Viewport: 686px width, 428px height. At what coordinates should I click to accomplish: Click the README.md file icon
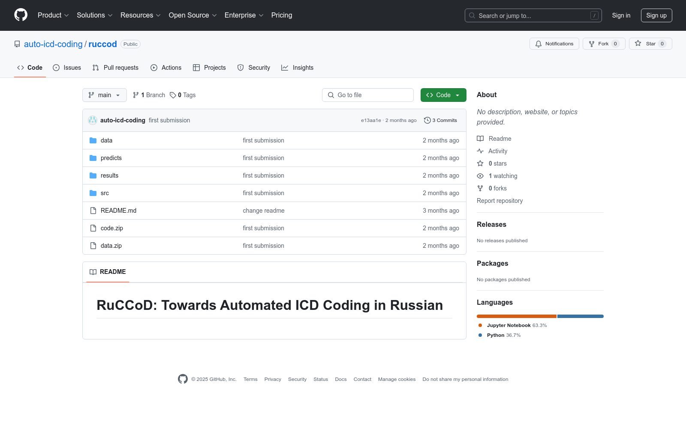click(93, 211)
